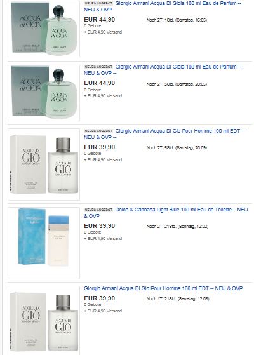The height and width of the screenshot is (355, 254).
Task: Click EUR 44,90 price of first listing
Action: pyautogui.click(x=100, y=20)
